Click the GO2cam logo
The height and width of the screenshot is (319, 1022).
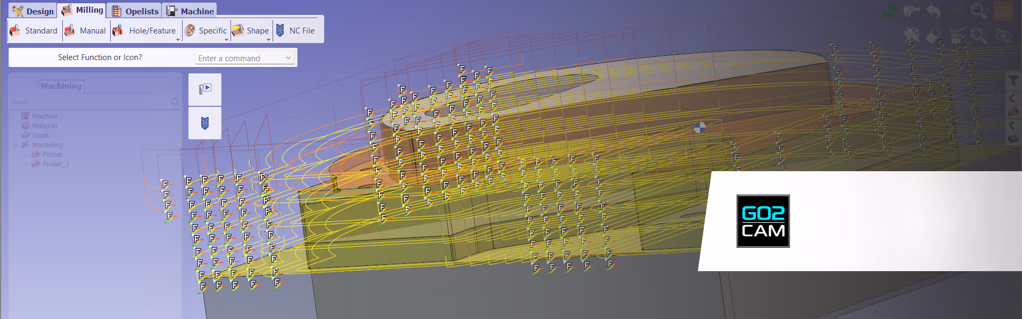click(763, 221)
